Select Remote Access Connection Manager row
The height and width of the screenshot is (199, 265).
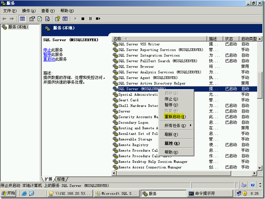coord(184,167)
